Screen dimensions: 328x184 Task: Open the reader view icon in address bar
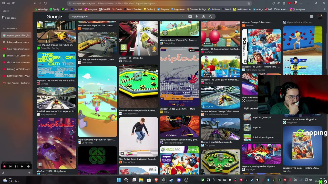point(249,3)
